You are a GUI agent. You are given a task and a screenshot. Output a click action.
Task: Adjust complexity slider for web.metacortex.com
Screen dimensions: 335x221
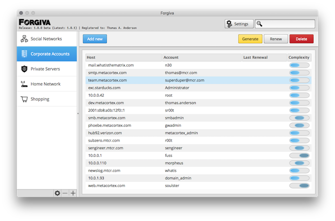(299, 186)
